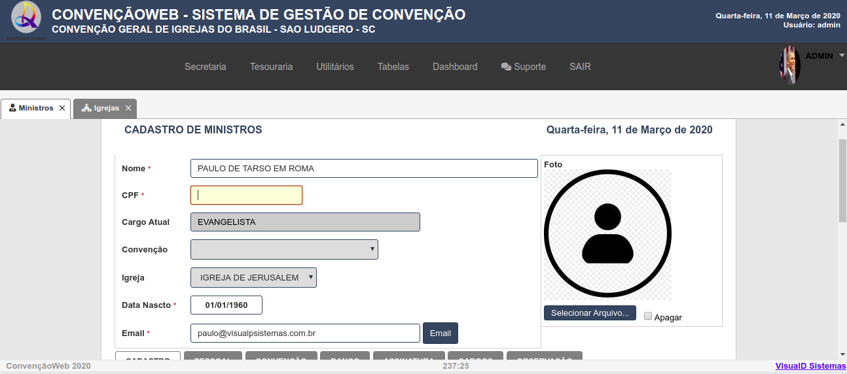Open the Tesouraria menu

pyautogui.click(x=271, y=67)
